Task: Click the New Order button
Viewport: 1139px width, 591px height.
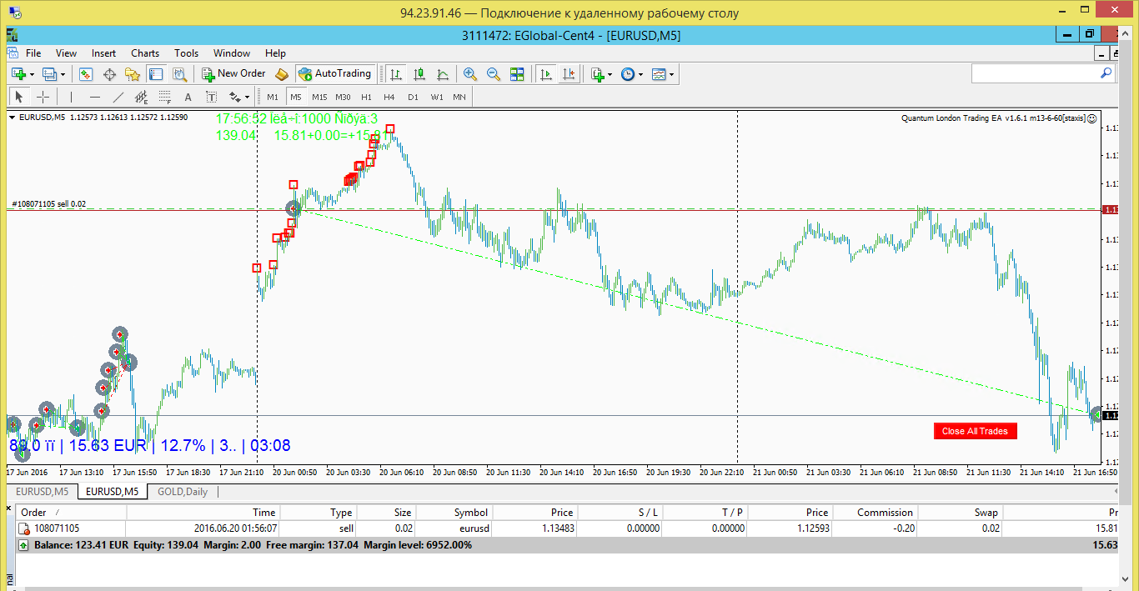Action: coord(233,73)
